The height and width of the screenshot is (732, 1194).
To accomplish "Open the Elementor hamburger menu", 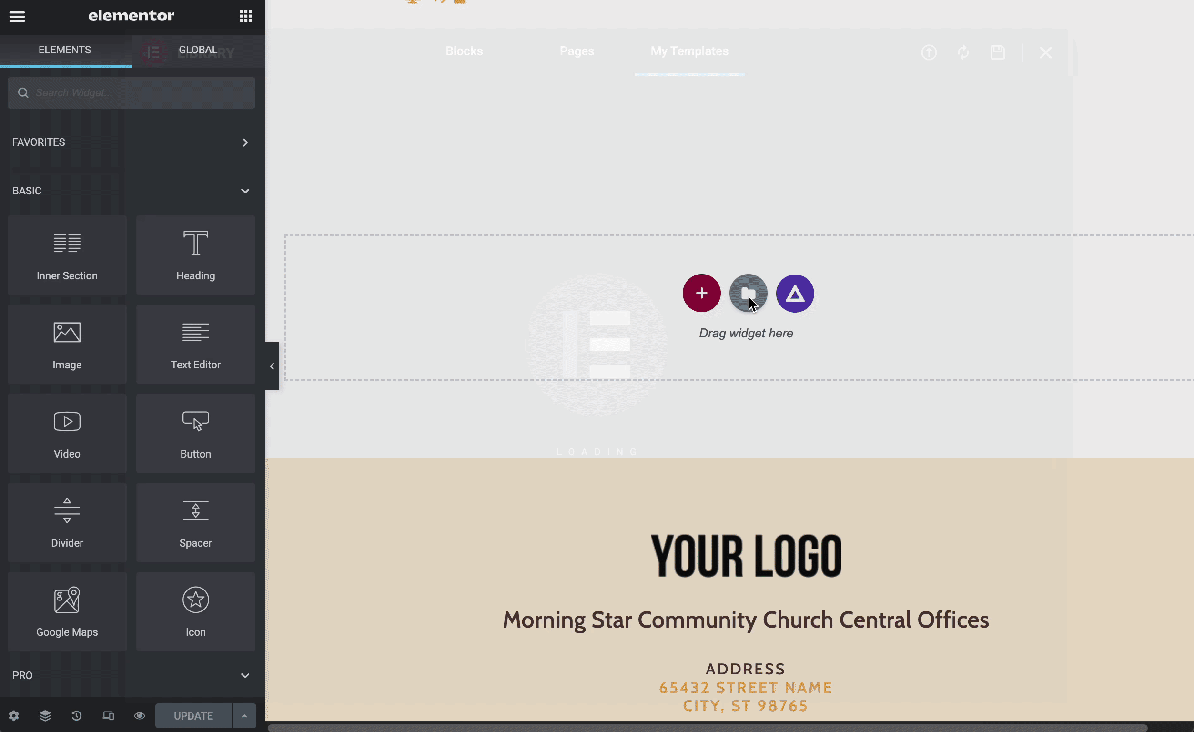I will 17,16.
